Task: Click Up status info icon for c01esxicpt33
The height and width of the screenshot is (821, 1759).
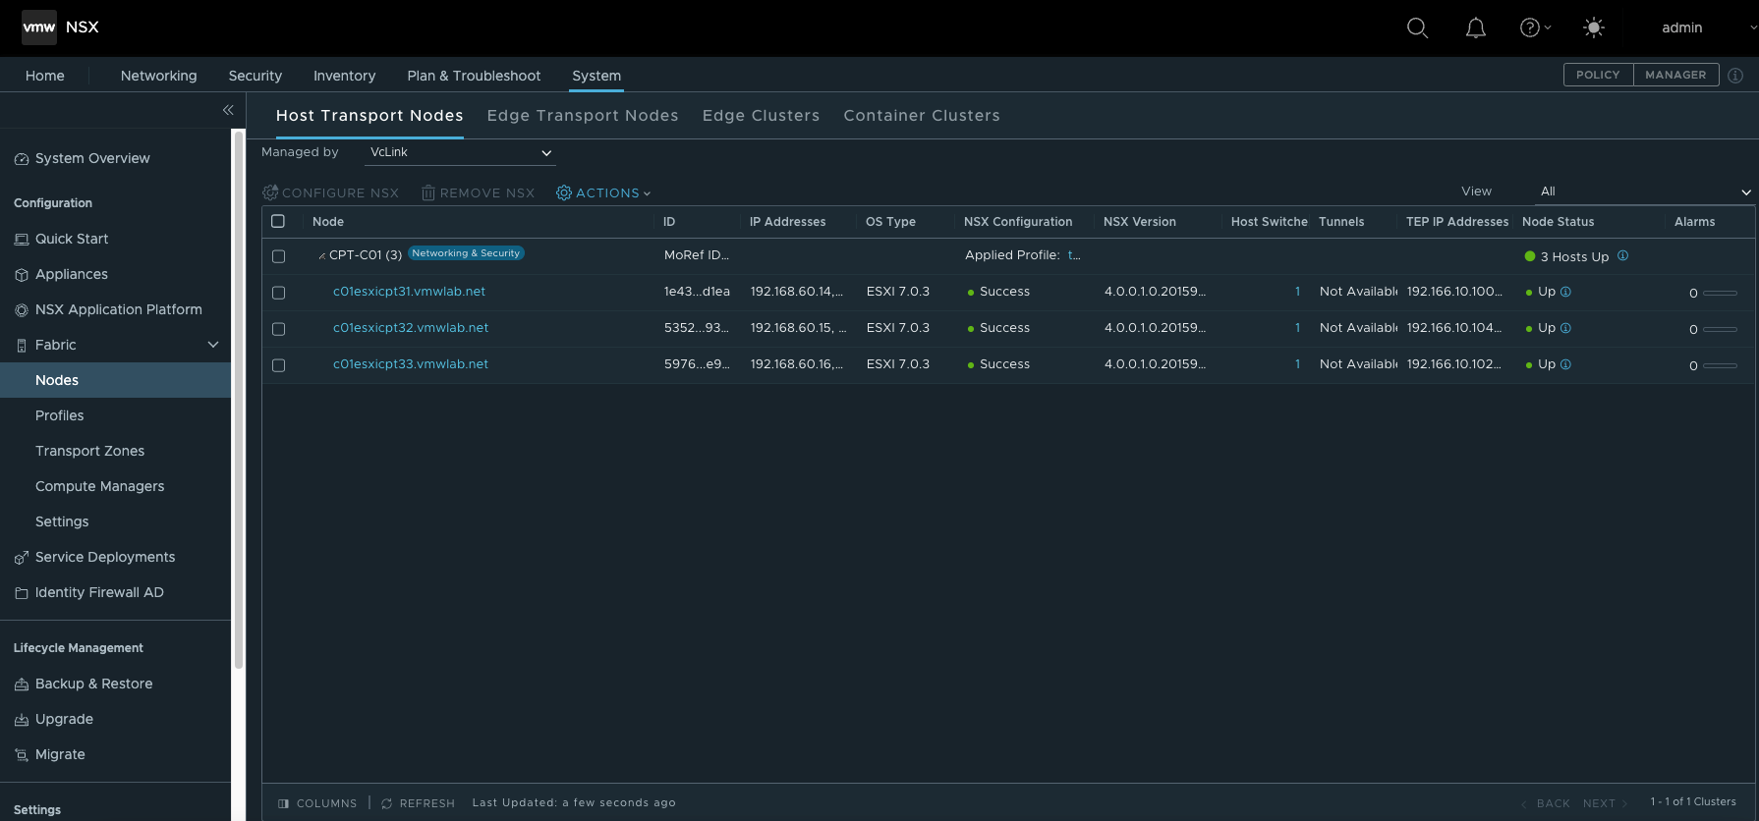Action: 1565,364
